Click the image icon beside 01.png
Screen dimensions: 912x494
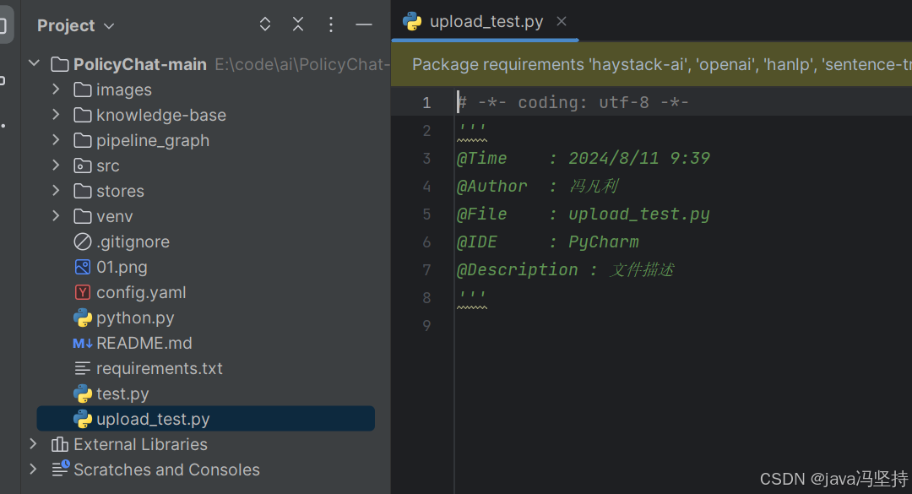pos(82,267)
